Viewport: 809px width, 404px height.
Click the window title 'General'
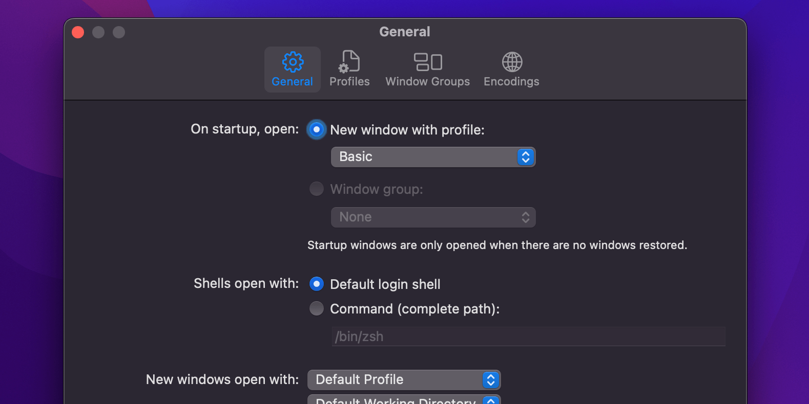(x=405, y=32)
